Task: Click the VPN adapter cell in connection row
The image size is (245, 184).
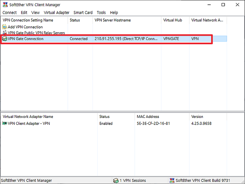Action: click(195, 39)
